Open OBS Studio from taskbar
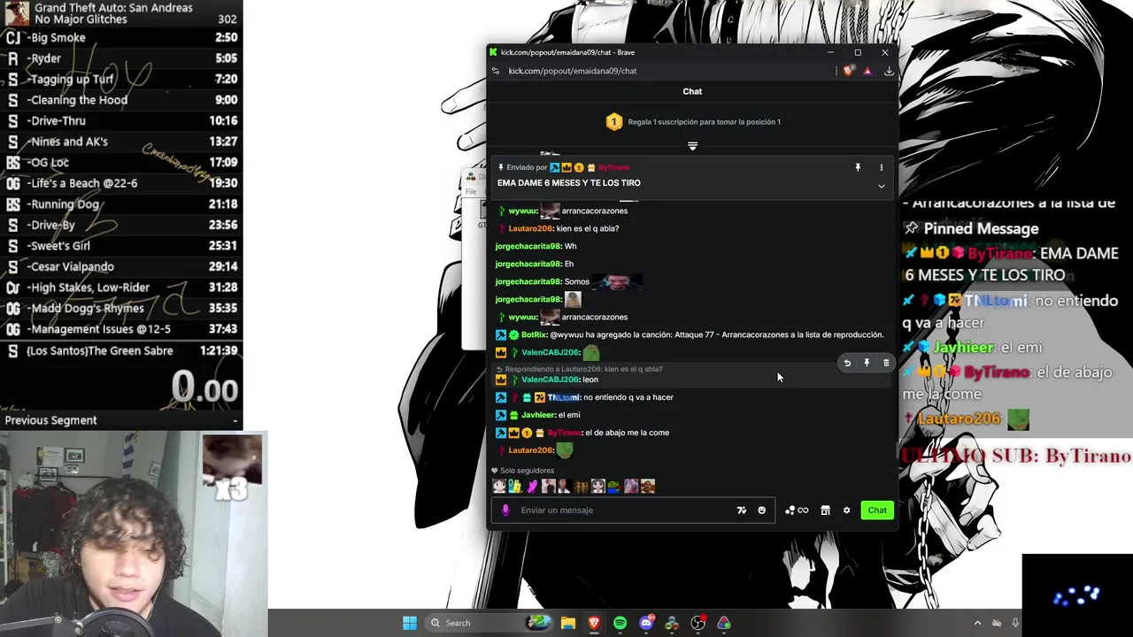Screen dimensions: 1133x637 coord(698,623)
